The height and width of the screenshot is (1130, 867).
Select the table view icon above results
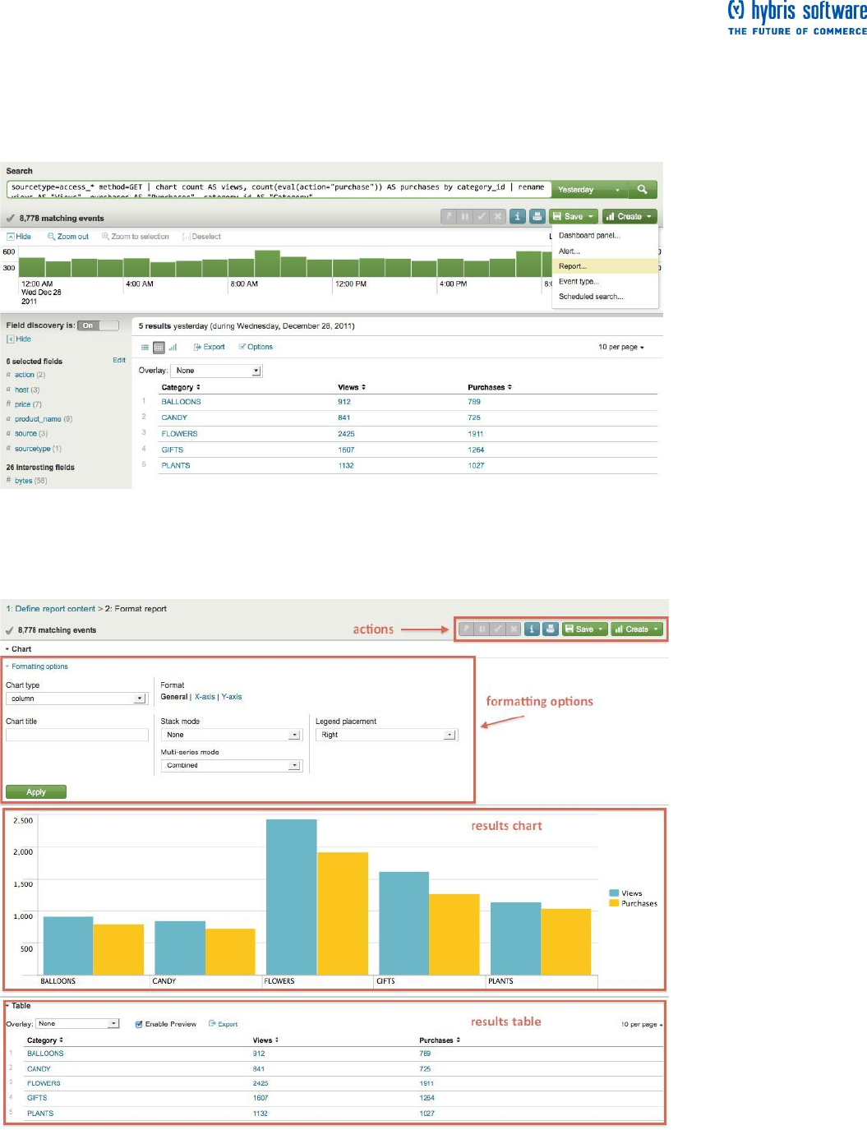coord(159,348)
